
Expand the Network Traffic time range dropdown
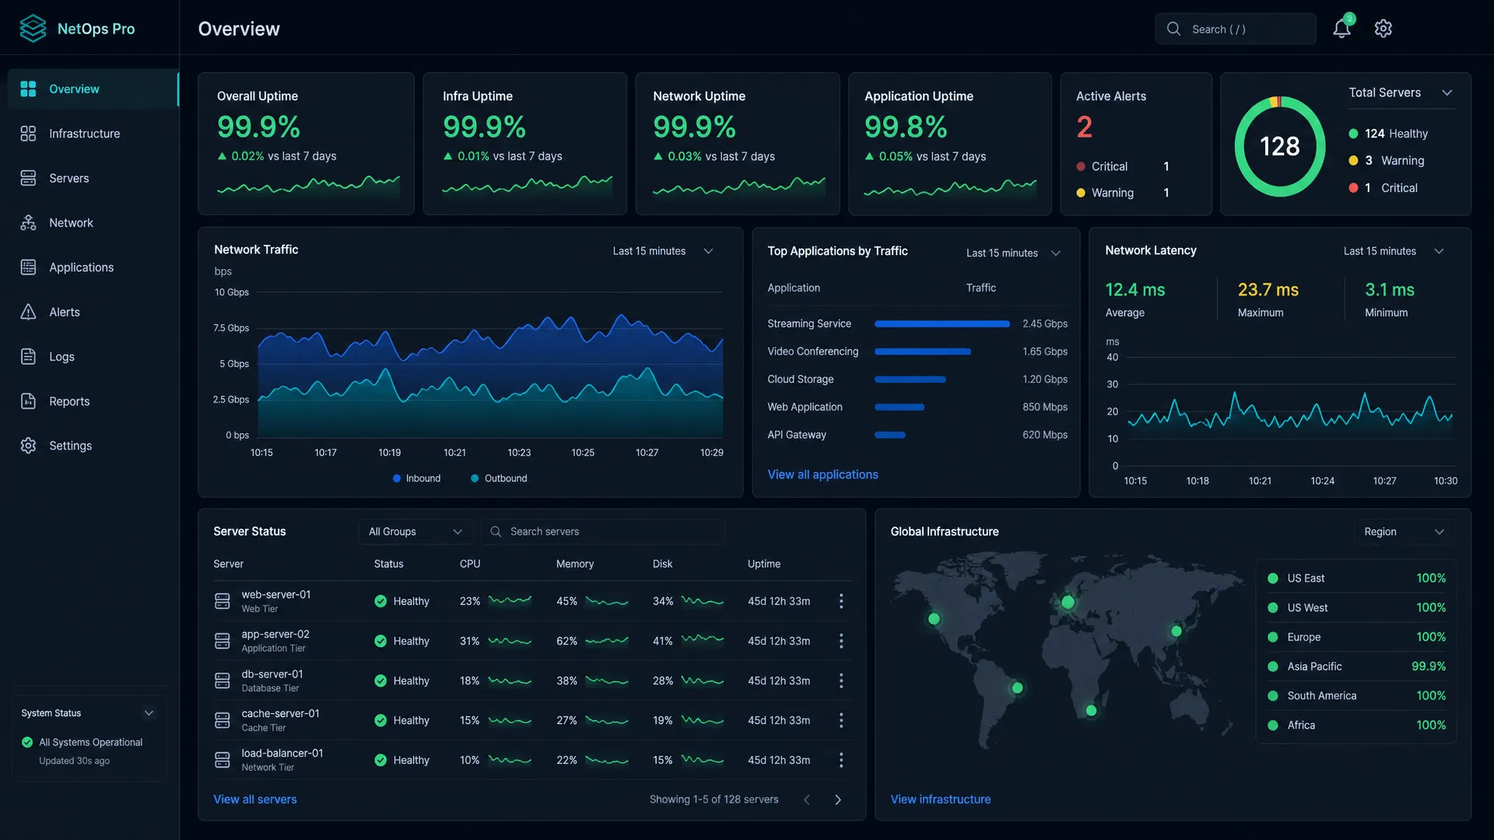coord(663,251)
